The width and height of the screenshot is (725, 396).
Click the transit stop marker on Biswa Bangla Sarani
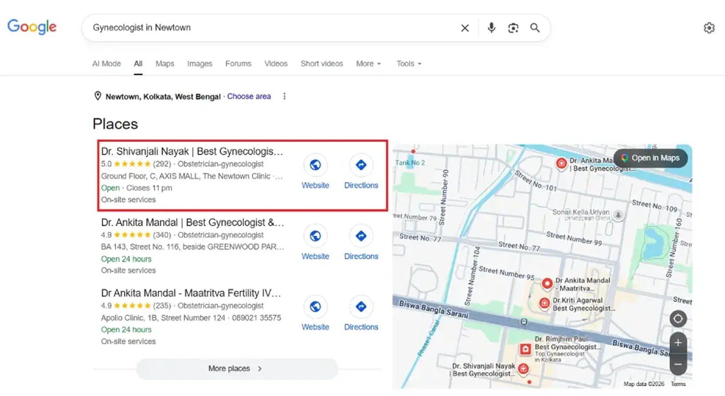(524, 322)
